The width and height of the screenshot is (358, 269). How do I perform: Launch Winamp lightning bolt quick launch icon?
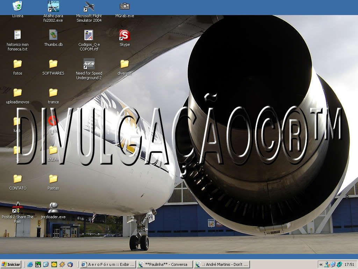(62, 264)
